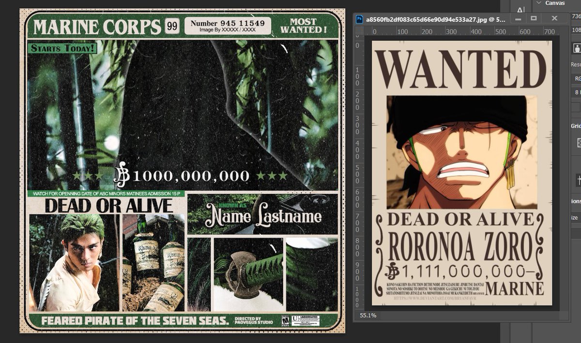Collapse the Canvas section chevron

point(539,3)
